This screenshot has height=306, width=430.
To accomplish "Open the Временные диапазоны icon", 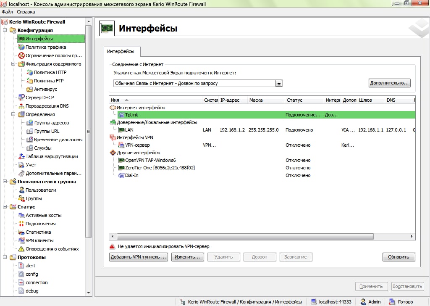I will [30, 140].
